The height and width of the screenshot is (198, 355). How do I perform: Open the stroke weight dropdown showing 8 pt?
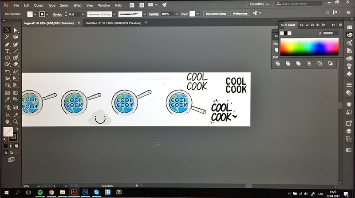77,14
